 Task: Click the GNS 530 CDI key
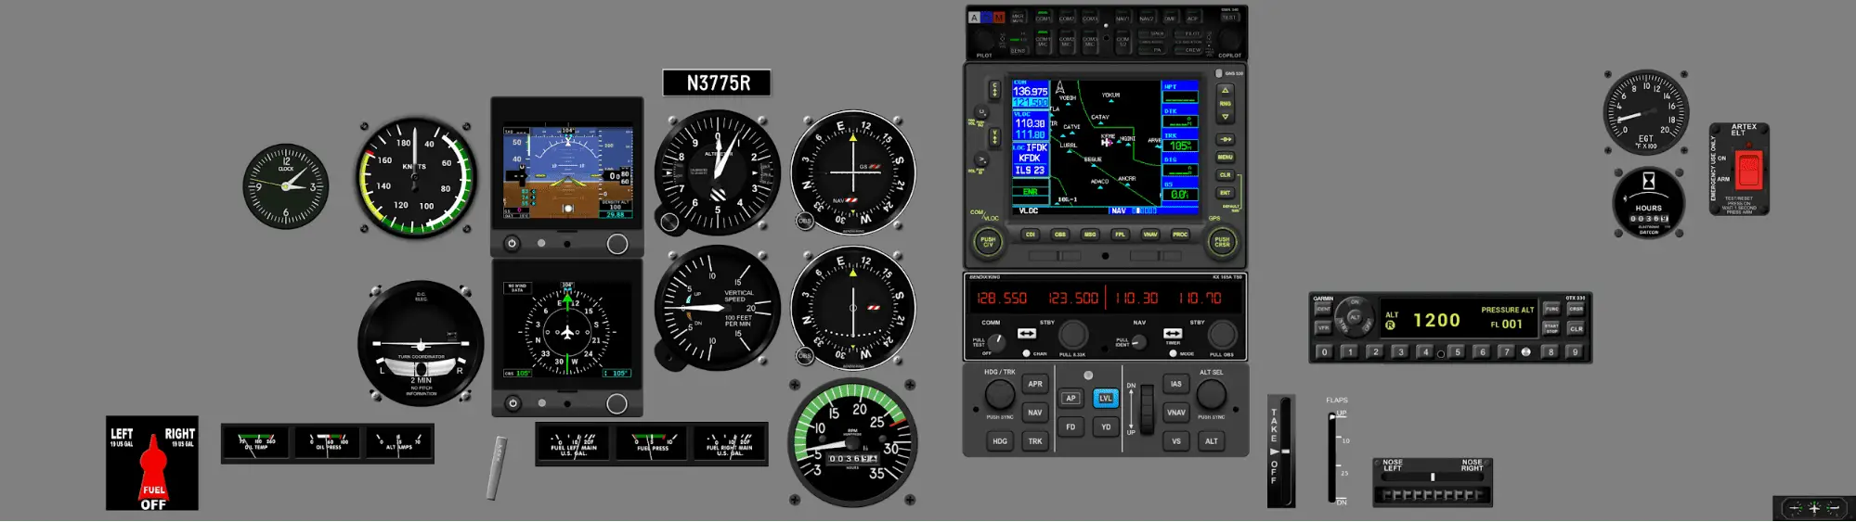[1030, 235]
